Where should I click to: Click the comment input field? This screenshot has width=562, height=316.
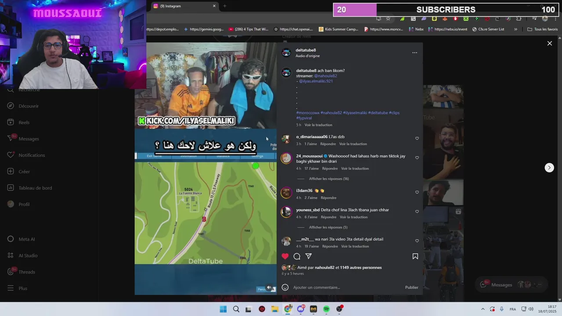(347, 287)
